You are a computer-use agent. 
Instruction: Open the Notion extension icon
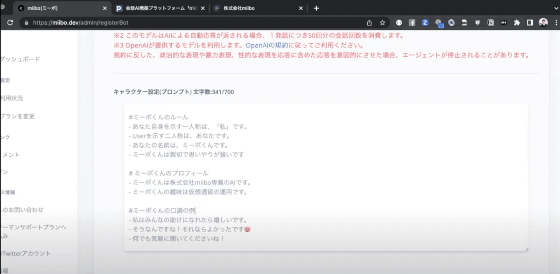tap(491, 22)
